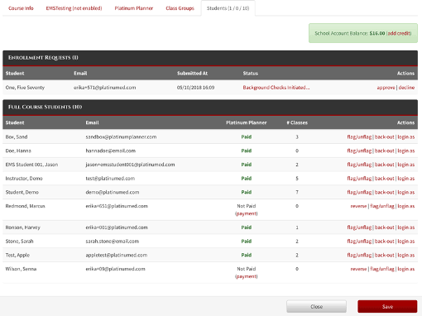Image resolution: width=422 pixels, height=316 pixels.
Task: Back-out Instructor, Demo
Action: tap(385, 179)
